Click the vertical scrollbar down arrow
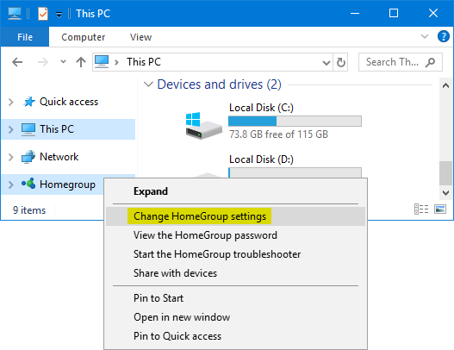This screenshot has height=350, width=454. coord(445,193)
